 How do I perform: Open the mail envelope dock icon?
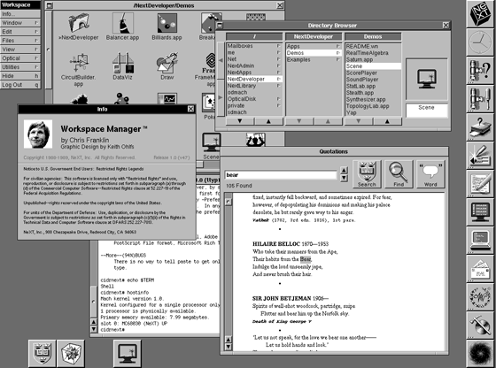tap(480, 269)
